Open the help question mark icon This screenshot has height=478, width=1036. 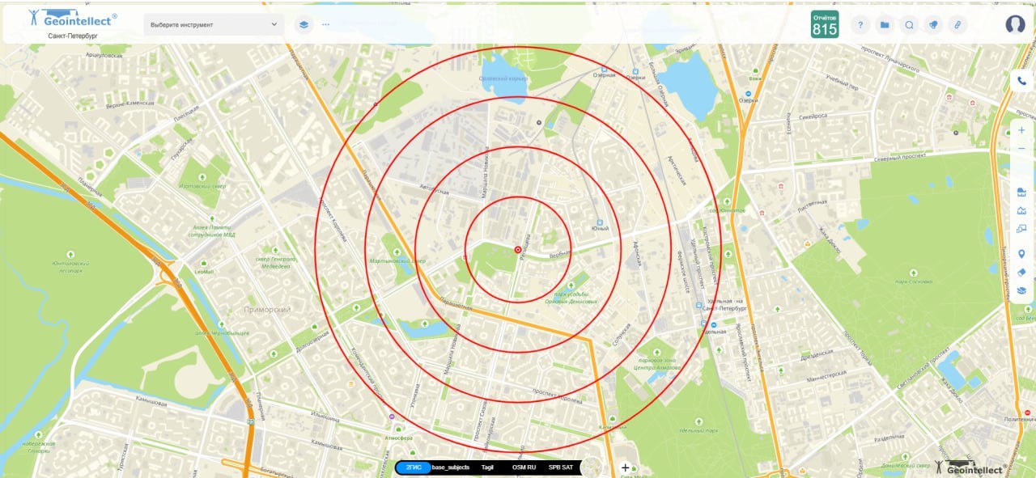(860, 25)
